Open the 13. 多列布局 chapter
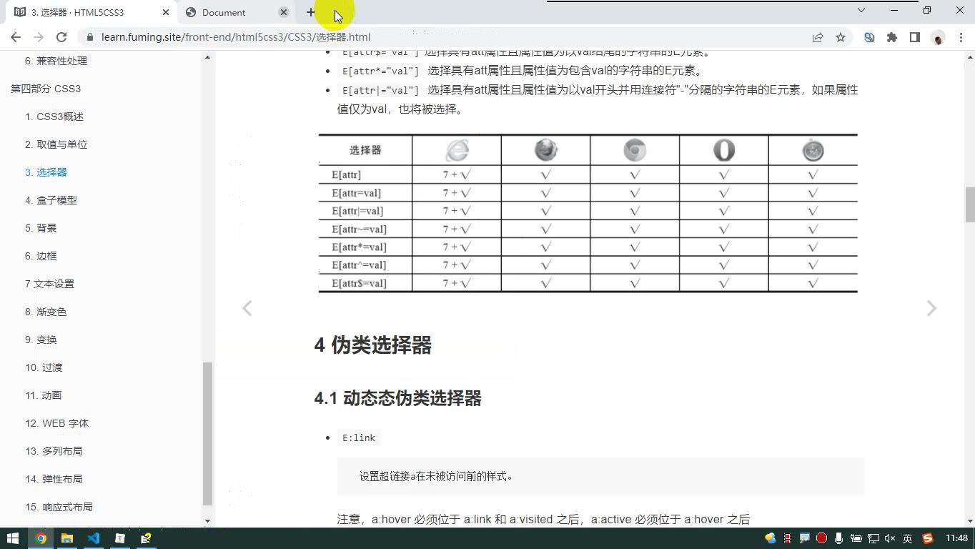The width and height of the screenshot is (975, 549). pyautogui.click(x=54, y=451)
